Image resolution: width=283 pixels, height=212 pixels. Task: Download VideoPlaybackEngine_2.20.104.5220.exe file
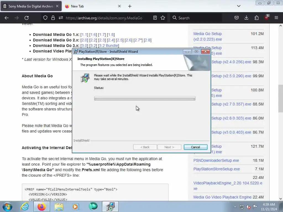point(228,186)
